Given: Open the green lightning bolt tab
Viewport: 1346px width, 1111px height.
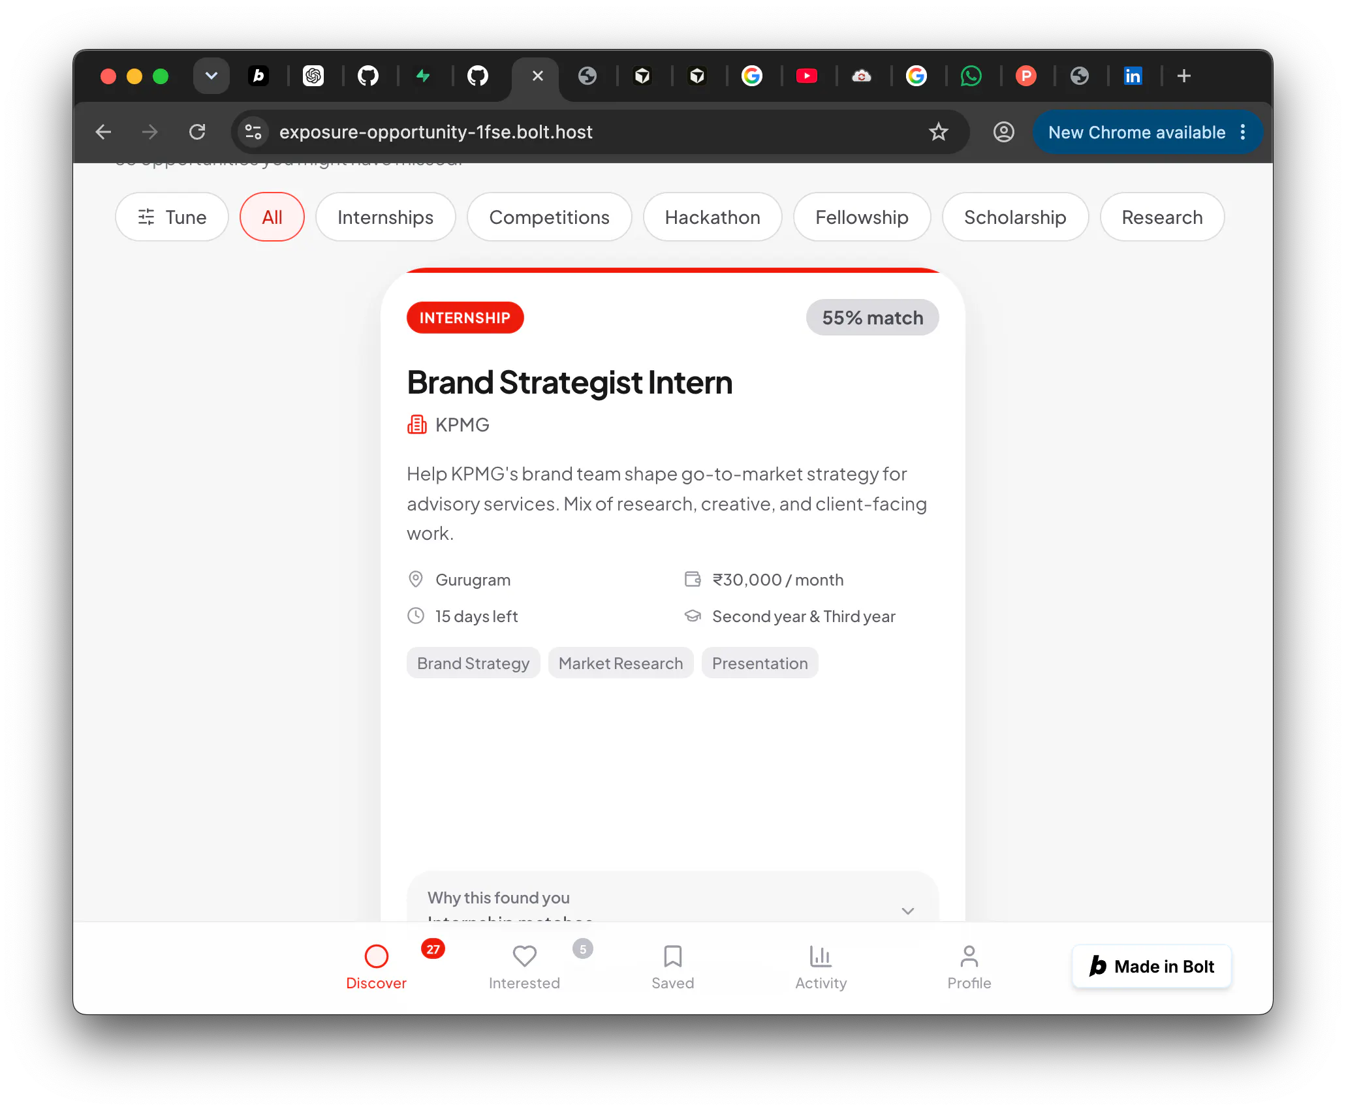Looking at the screenshot, I should pyautogui.click(x=423, y=76).
